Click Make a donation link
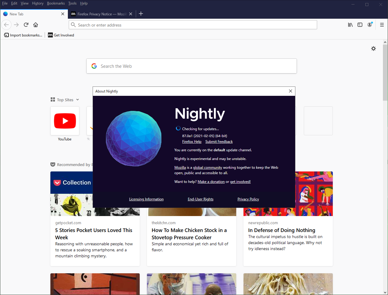Viewport: 388px width, 295px height. pyautogui.click(x=211, y=182)
